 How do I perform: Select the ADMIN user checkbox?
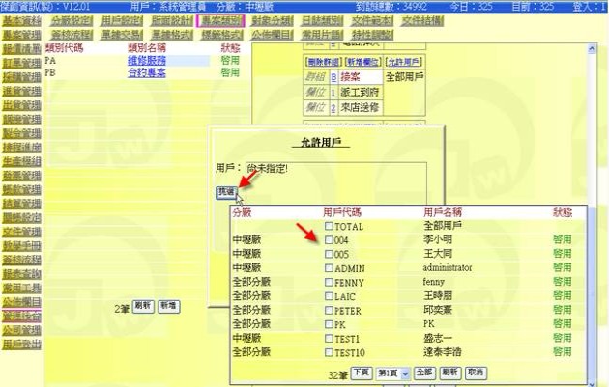click(329, 267)
